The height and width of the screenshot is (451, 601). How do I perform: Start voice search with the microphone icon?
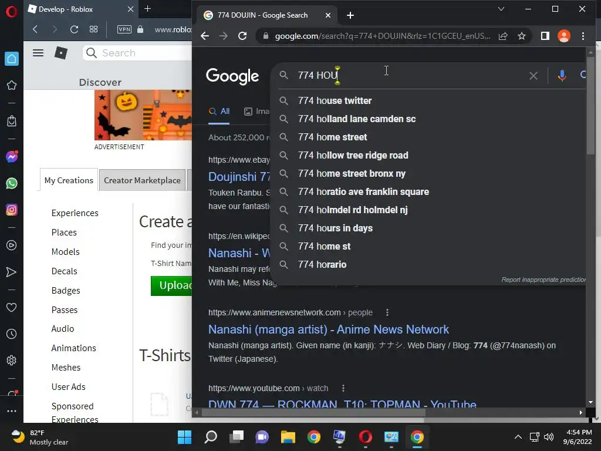[x=562, y=76]
